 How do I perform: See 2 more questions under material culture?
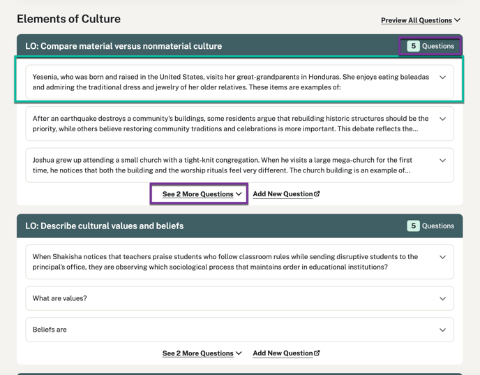(x=202, y=194)
